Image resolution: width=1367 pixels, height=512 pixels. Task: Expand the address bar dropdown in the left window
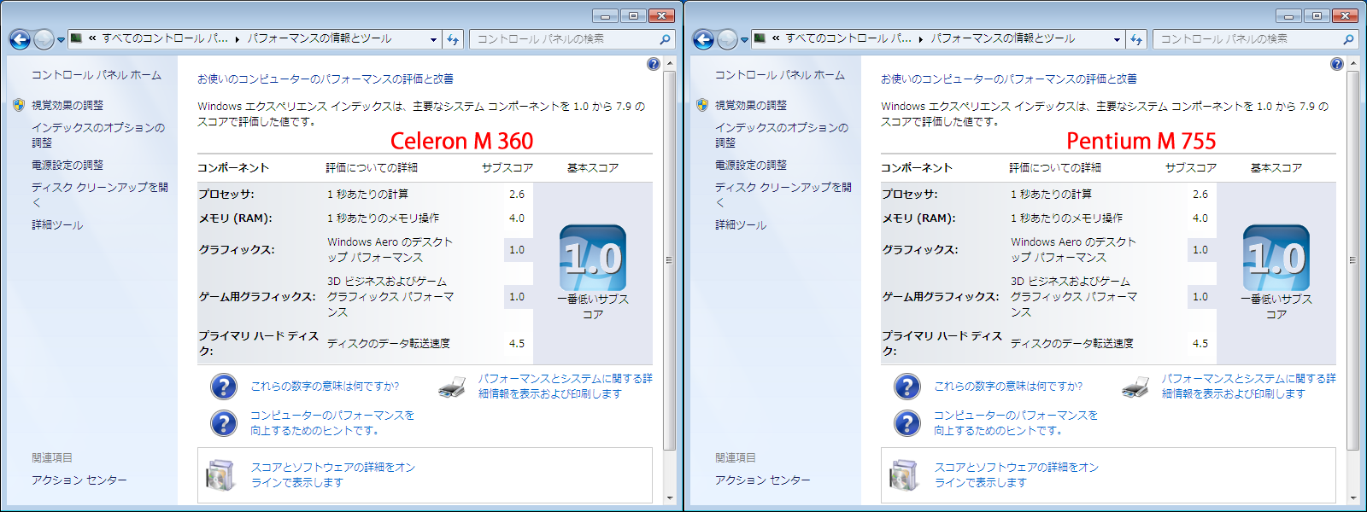433,39
